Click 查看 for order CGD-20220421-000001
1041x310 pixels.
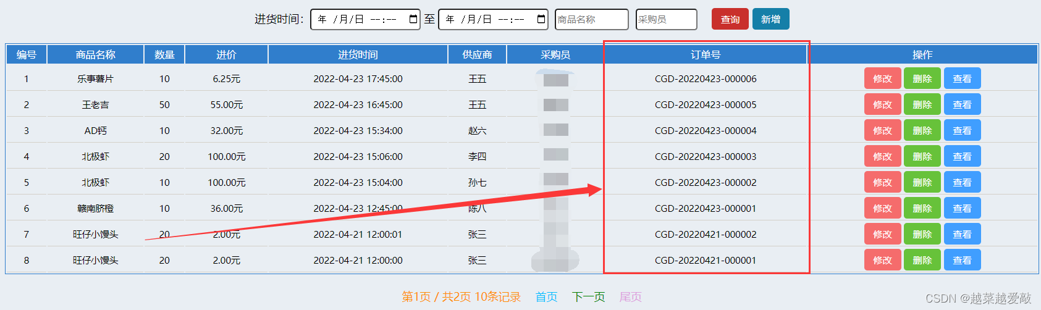point(962,260)
